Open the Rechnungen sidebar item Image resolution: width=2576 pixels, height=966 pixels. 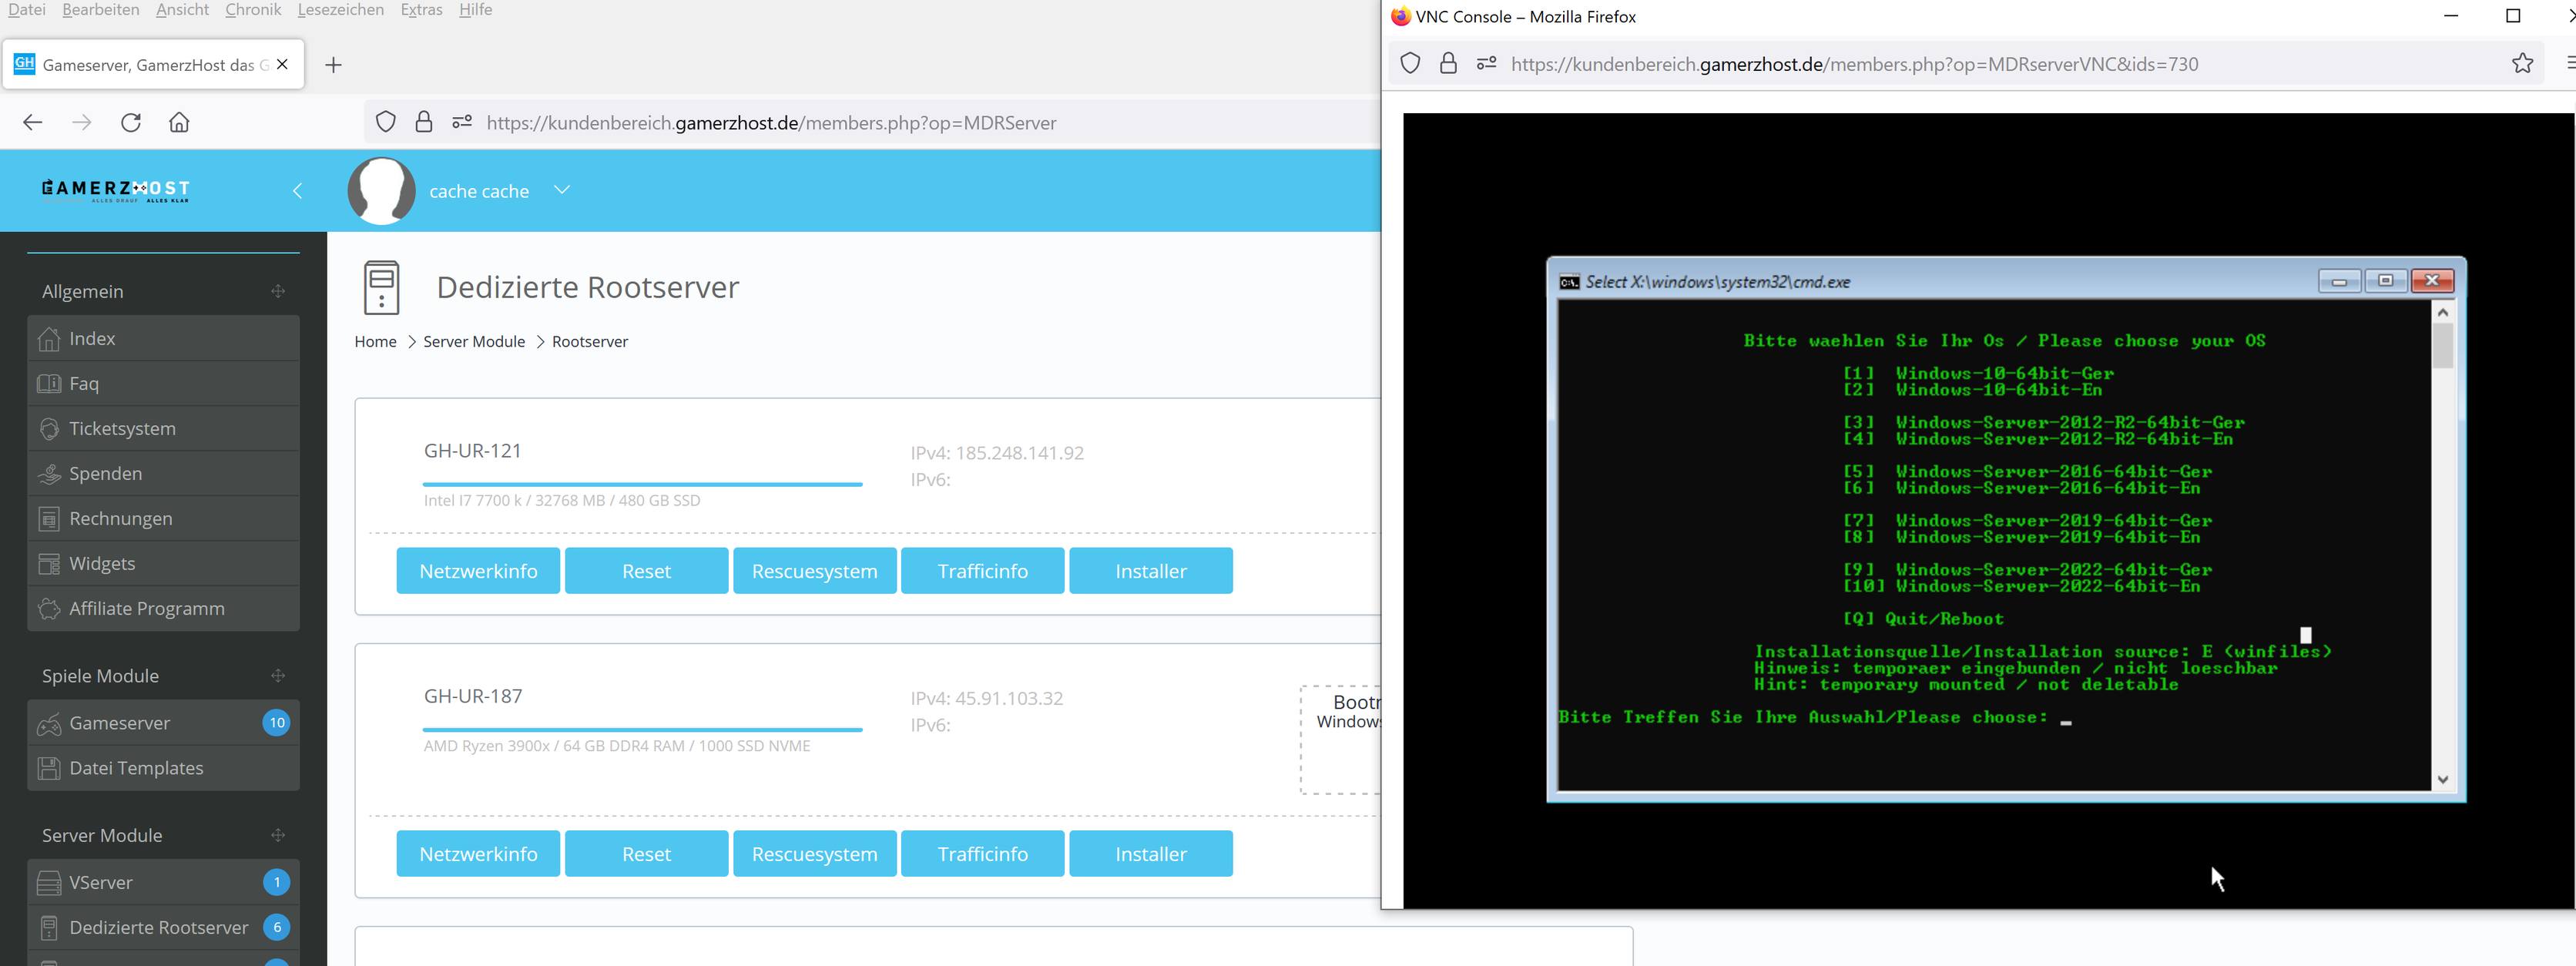(164, 518)
